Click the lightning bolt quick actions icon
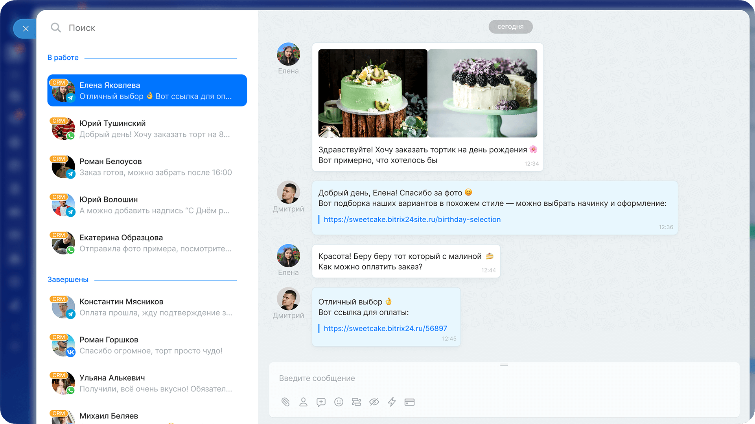The width and height of the screenshot is (755, 424). point(392,402)
